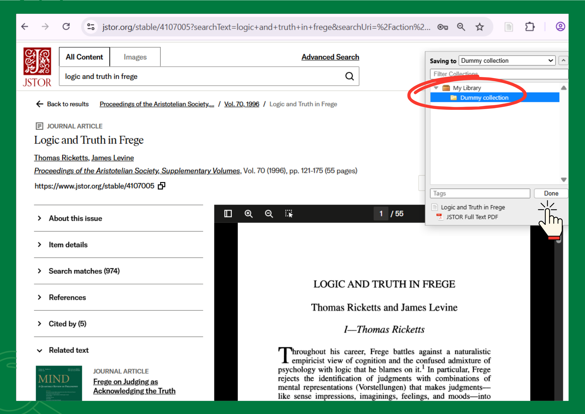Activate PDF area selection tool

[289, 214]
